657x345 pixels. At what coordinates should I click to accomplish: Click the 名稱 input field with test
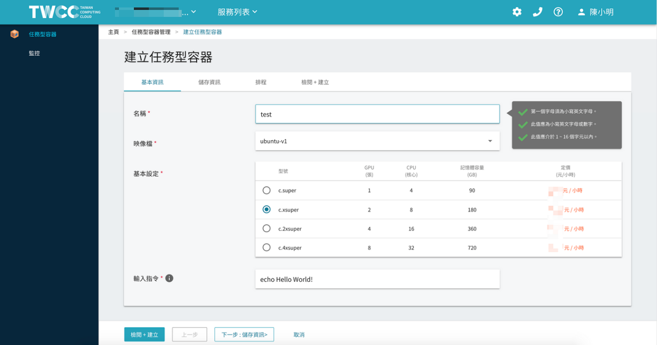pyautogui.click(x=377, y=114)
